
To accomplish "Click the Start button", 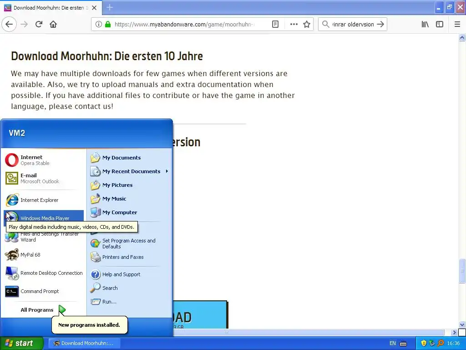I will 22,343.
